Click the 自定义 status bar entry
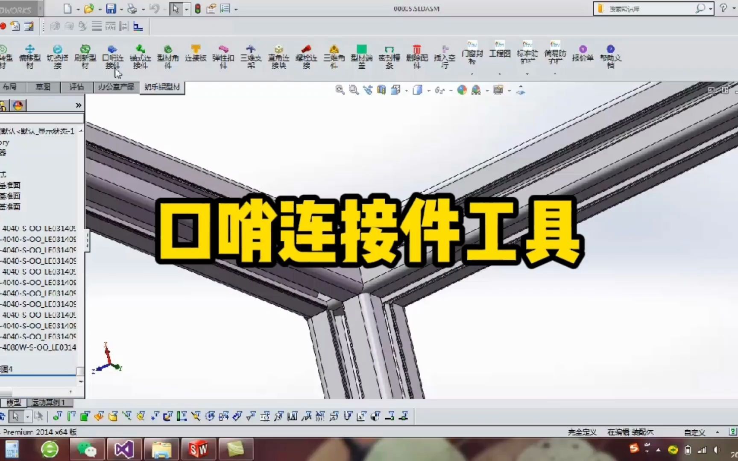 694,432
